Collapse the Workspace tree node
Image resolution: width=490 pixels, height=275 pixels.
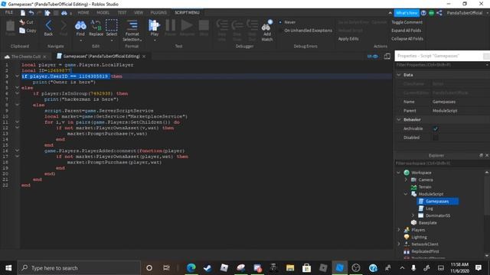click(x=398, y=173)
